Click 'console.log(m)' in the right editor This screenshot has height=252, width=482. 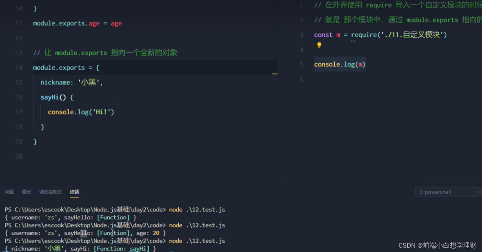click(340, 64)
